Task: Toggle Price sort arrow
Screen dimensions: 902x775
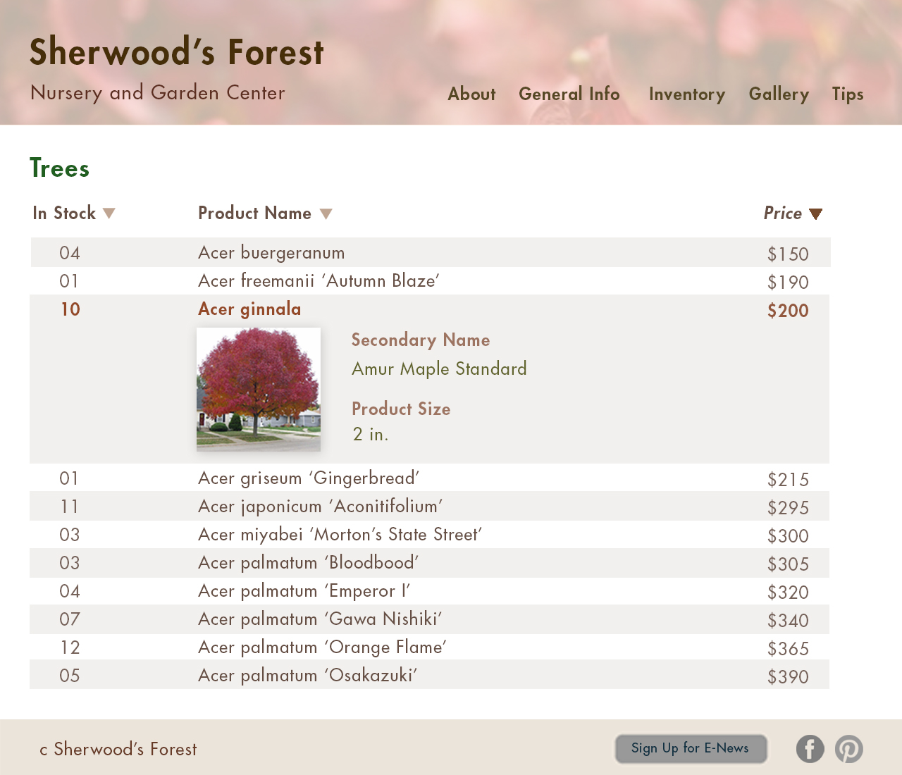Action: (815, 214)
